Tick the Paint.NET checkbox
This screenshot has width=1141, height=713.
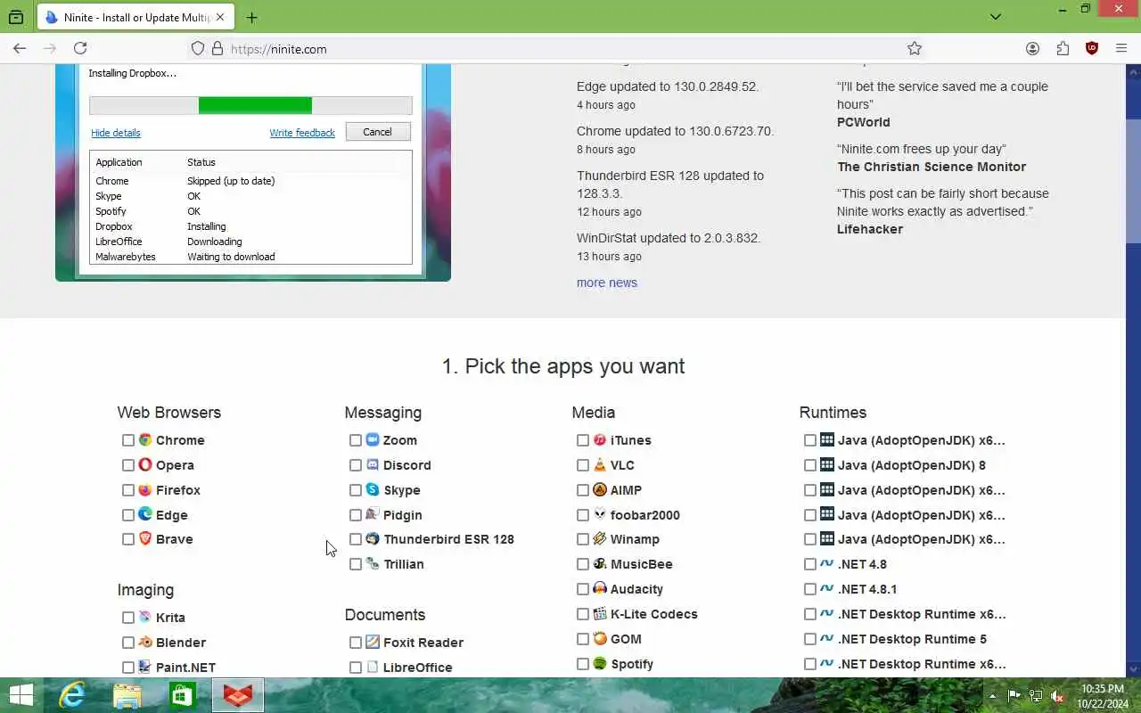(x=128, y=668)
